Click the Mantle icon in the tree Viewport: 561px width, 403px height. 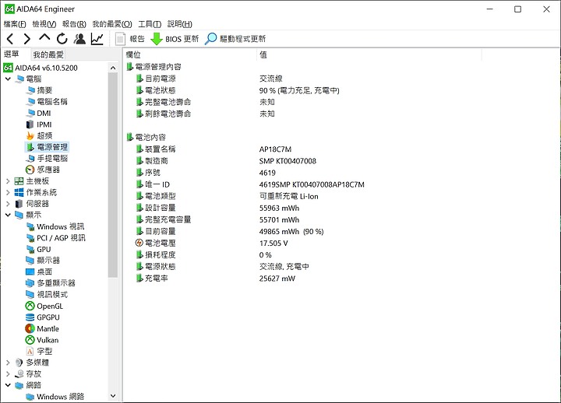click(30, 328)
